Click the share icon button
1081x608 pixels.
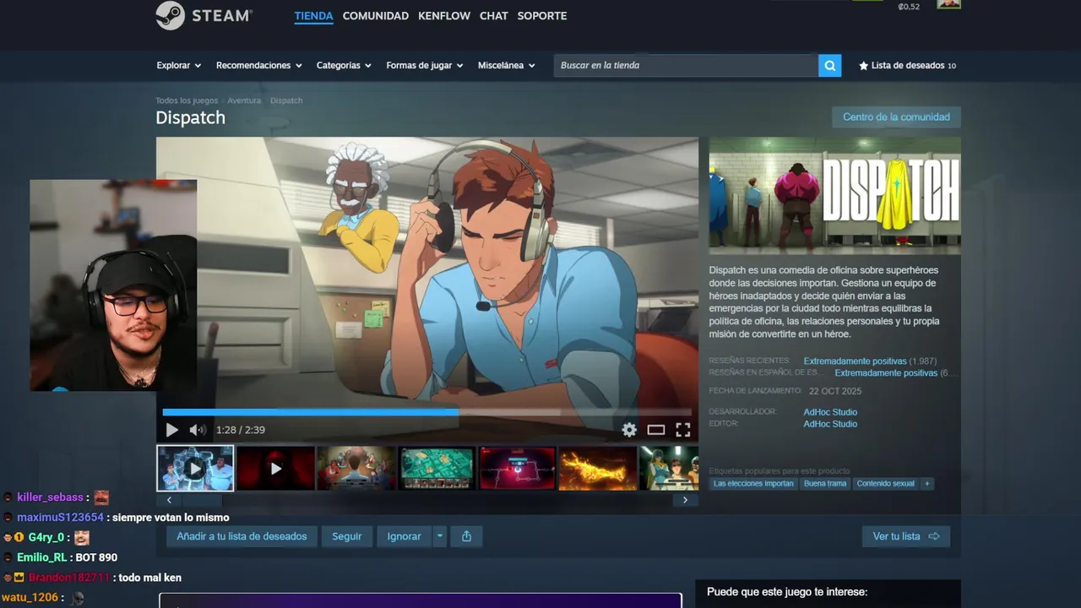pyautogui.click(x=466, y=536)
